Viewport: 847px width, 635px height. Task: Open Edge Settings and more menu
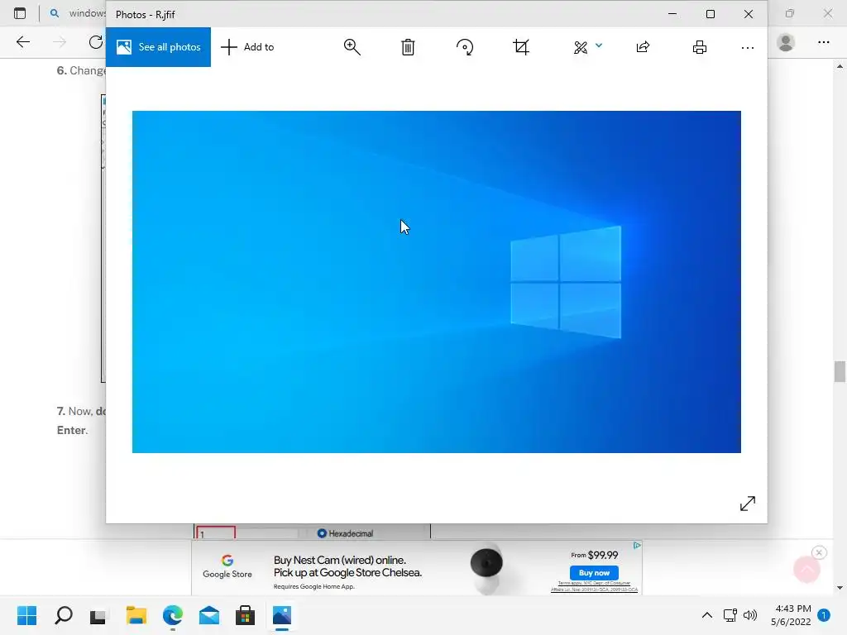pos(824,42)
